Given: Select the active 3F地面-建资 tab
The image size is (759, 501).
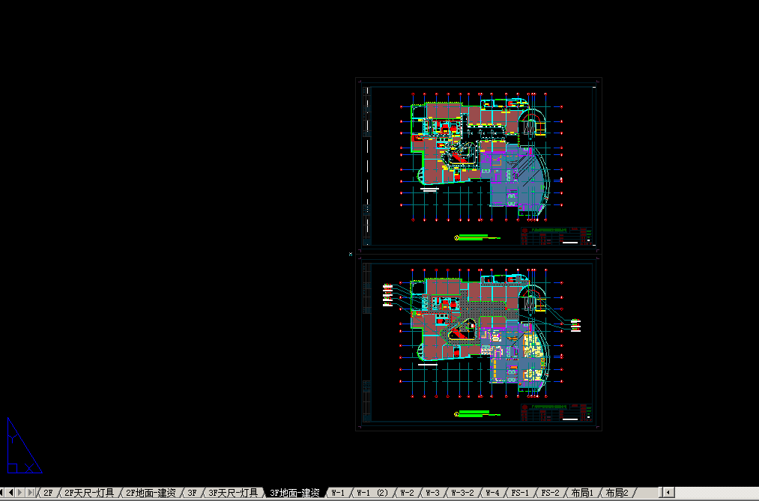Looking at the screenshot, I should [294, 493].
